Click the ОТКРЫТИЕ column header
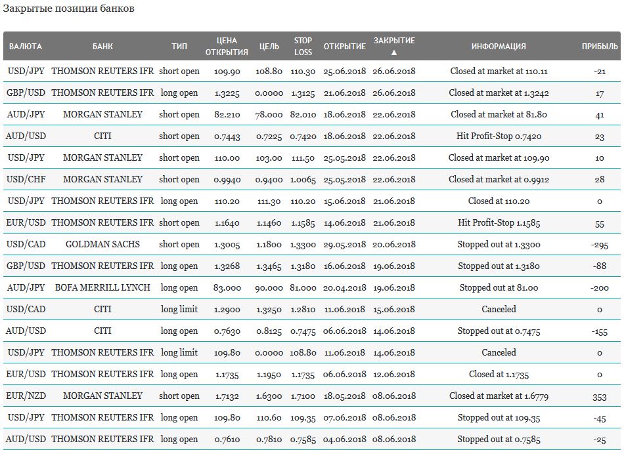The height and width of the screenshot is (452, 624). [345, 47]
